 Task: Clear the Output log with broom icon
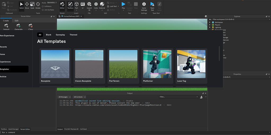201,97
